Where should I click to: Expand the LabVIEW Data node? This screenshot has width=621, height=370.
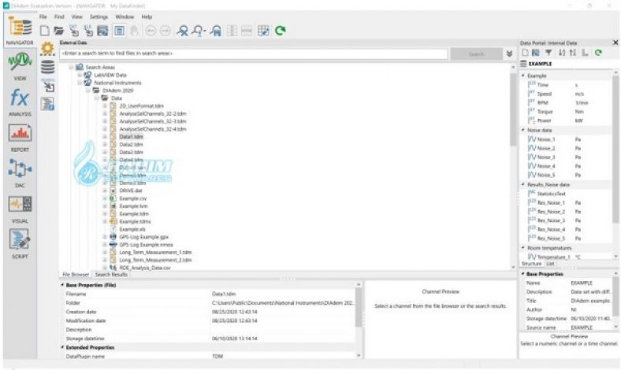(80, 75)
